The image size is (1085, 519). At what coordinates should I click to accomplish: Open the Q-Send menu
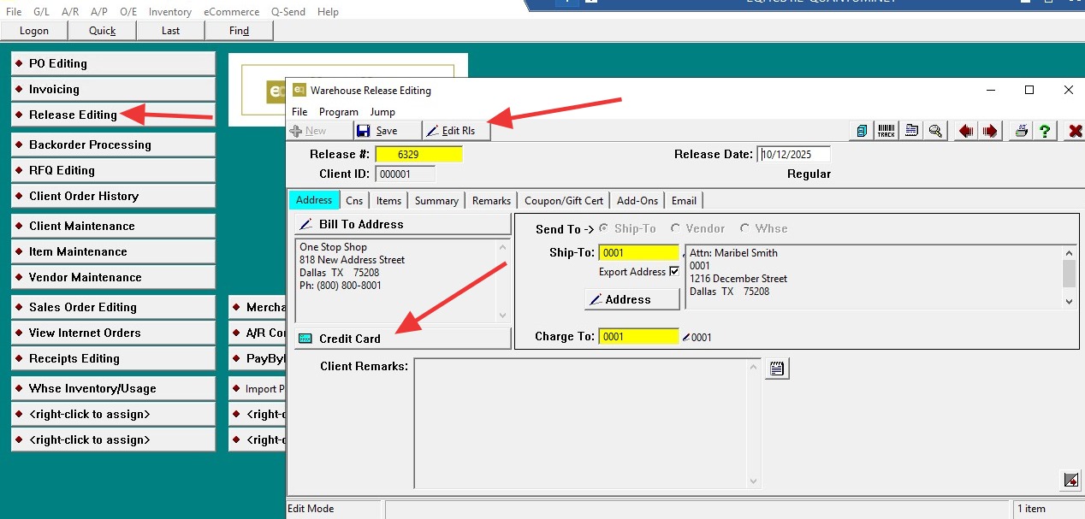(288, 12)
